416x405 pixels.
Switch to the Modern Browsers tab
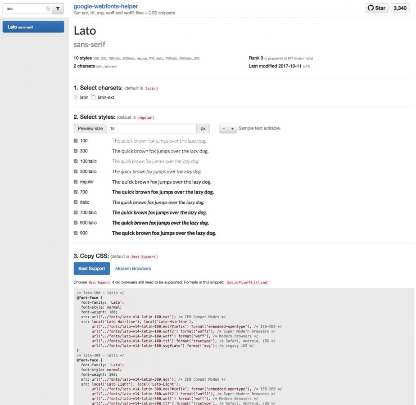[133, 268]
